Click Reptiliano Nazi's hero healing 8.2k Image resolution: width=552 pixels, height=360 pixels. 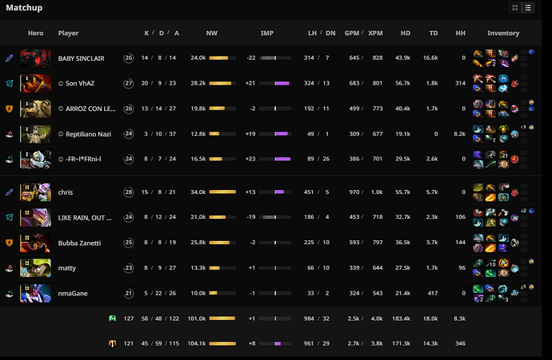(x=459, y=134)
